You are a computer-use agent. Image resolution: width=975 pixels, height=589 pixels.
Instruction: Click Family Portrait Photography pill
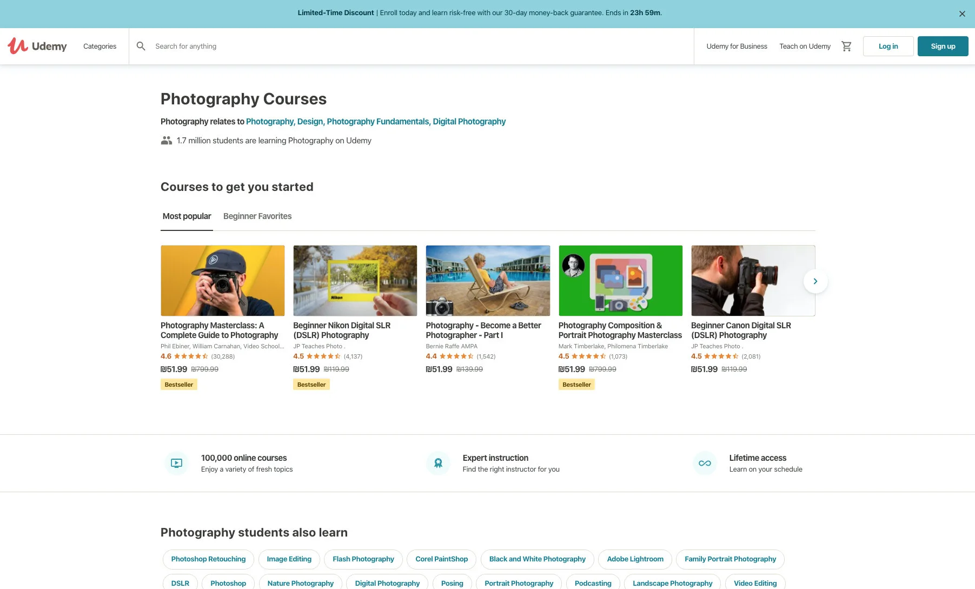[730, 559]
